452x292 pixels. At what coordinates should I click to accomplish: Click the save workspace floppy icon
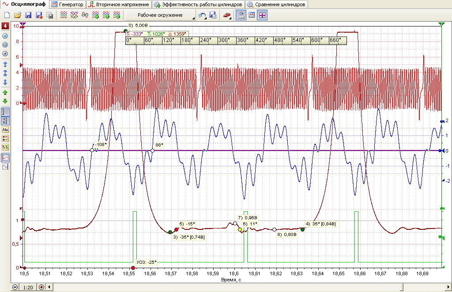[213, 15]
